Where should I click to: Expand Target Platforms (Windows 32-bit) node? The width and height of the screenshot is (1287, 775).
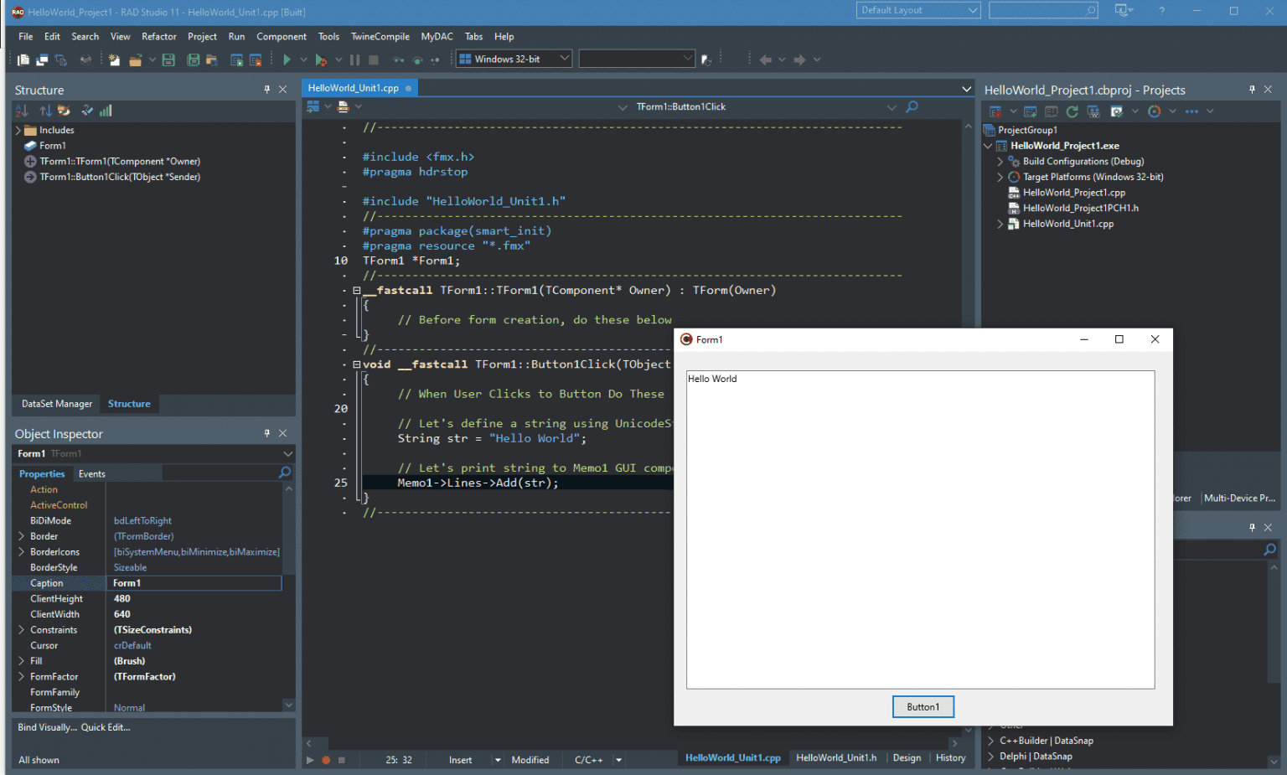[x=1000, y=178]
